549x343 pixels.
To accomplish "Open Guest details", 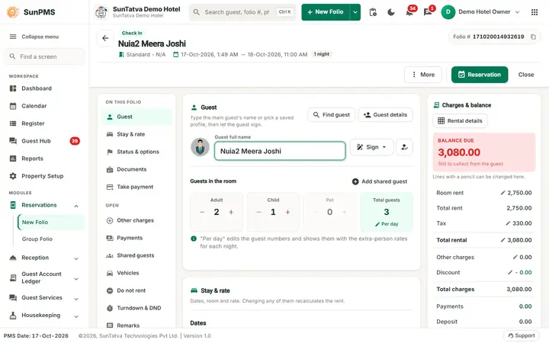I will tap(386, 115).
